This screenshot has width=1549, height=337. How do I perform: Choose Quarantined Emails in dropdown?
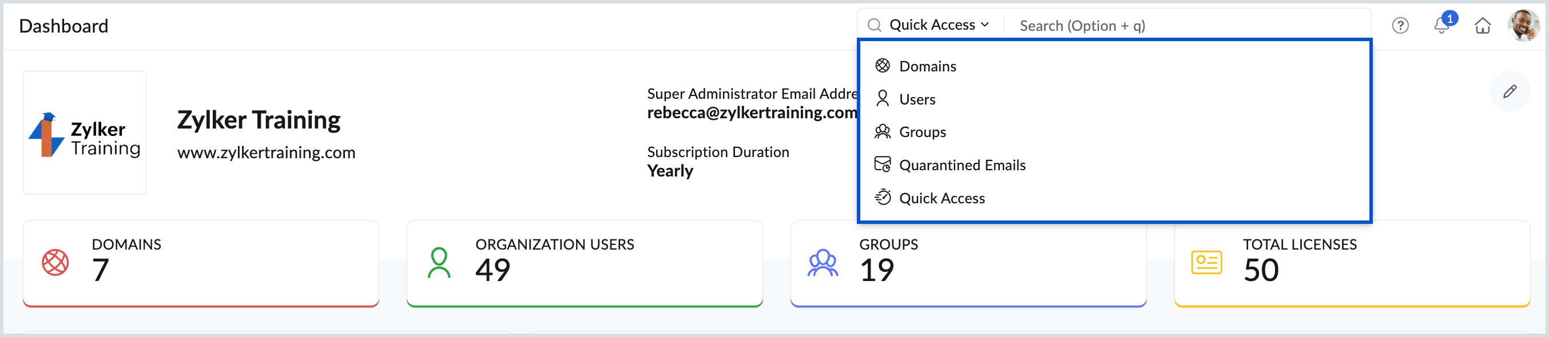(x=962, y=165)
